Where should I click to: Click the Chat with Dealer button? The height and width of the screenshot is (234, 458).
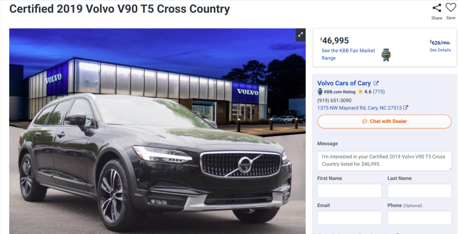point(384,121)
